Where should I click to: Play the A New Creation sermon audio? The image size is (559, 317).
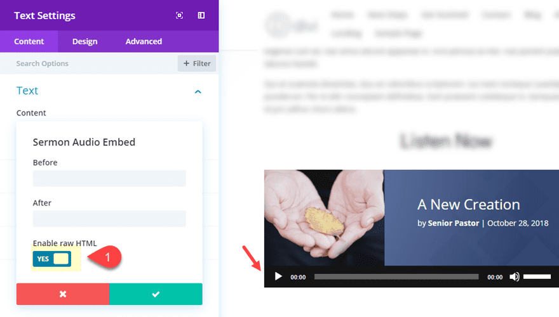[x=278, y=276]
